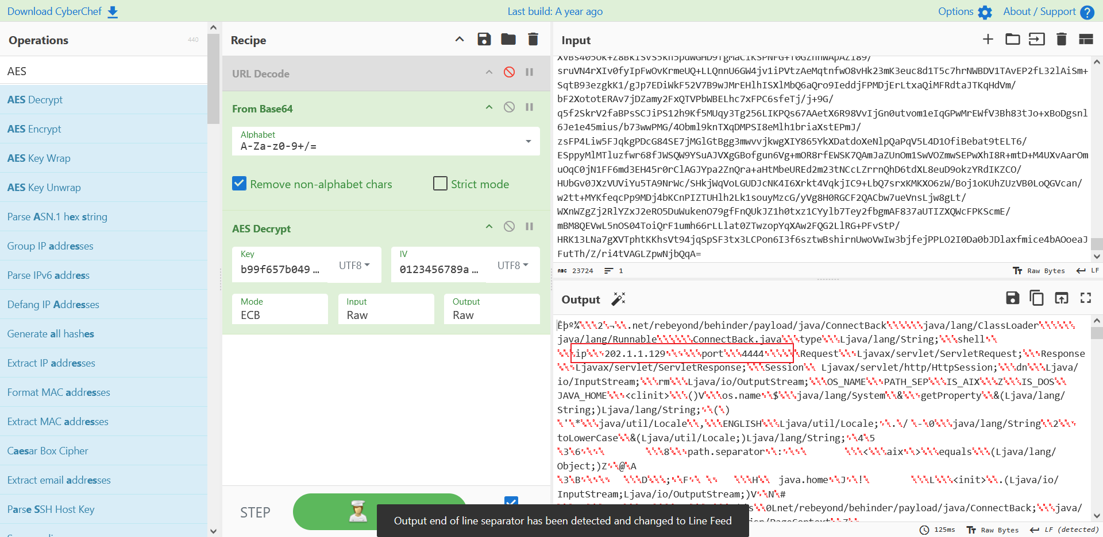Re-enable the disabled URL Decode operation

[509, 72]
